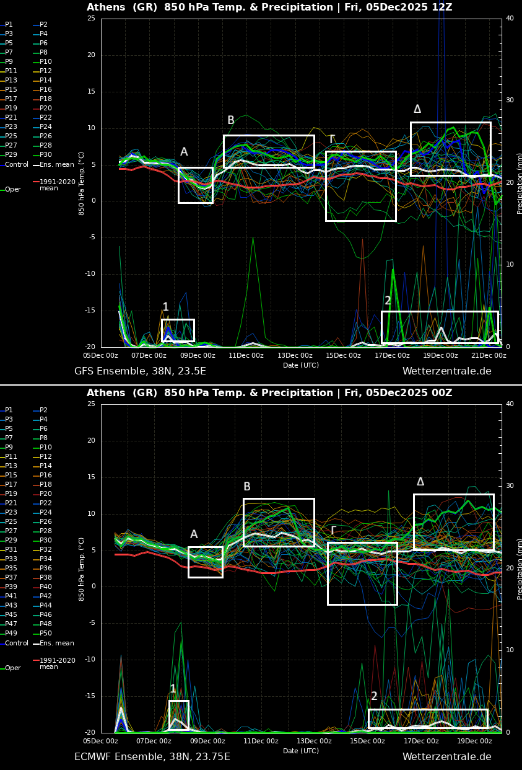Click the ECMWF chart title text
This screenshot has height=770, width=522.
(x=269, y=393)
